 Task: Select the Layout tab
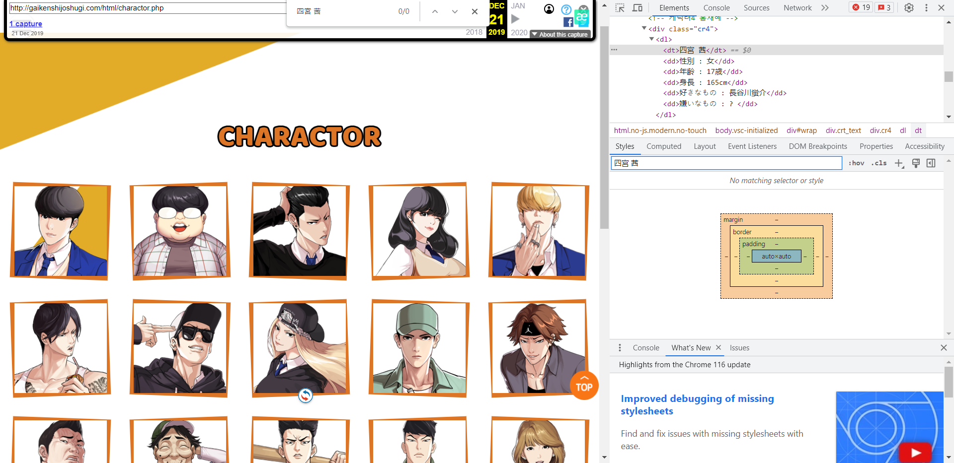705,146
